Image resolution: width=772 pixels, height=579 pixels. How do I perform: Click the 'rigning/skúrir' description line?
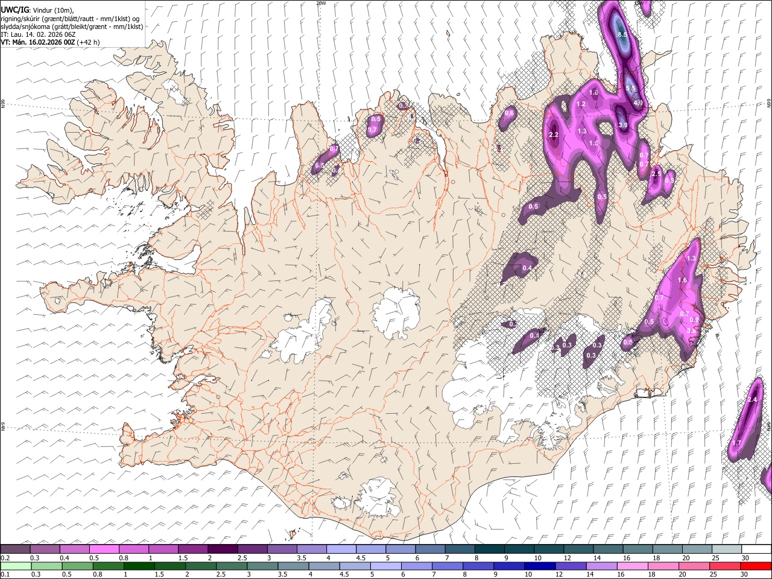click(x=71, y=18)
